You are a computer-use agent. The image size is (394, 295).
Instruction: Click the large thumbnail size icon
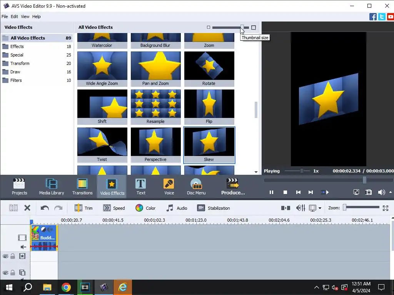tap(254, 28)
